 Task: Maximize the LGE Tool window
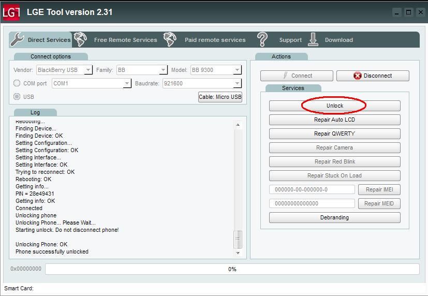[409, 12]
